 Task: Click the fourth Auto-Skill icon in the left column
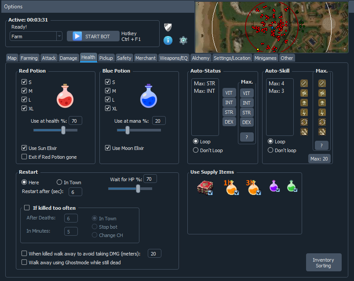tap(304, 113)
